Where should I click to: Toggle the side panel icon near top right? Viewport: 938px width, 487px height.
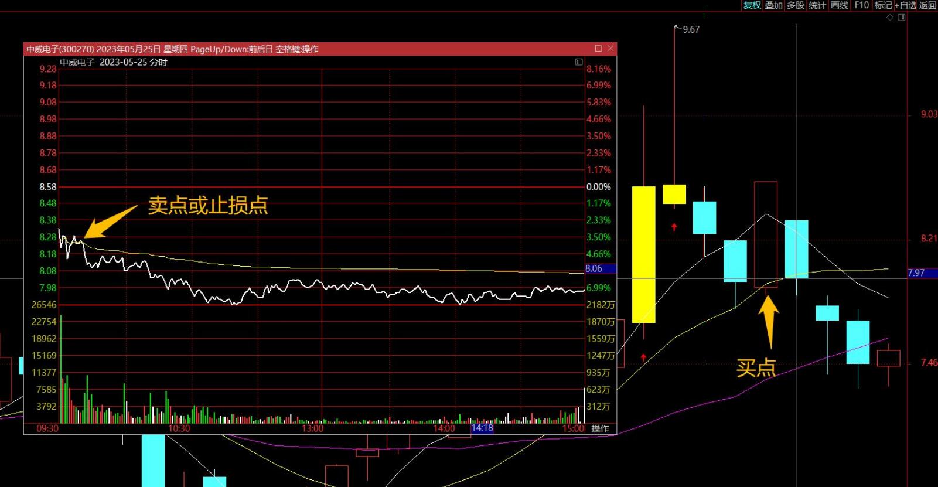click(902, 18)
